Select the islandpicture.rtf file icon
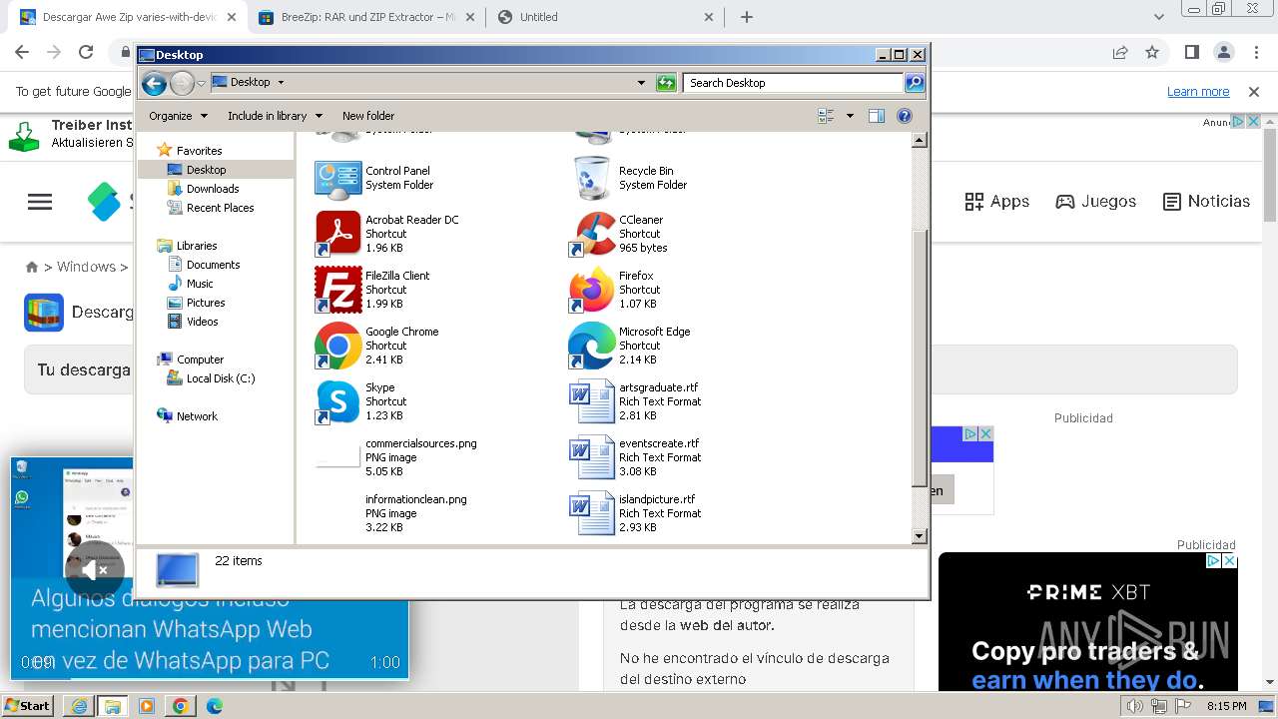Image resolution: width=1278 pixels, height=719 pixels. (592, 513)
